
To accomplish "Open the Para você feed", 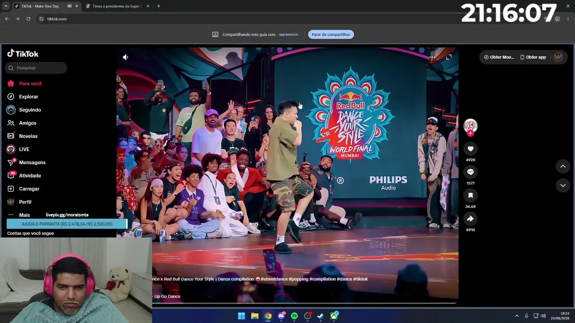I will pos(25,83).
